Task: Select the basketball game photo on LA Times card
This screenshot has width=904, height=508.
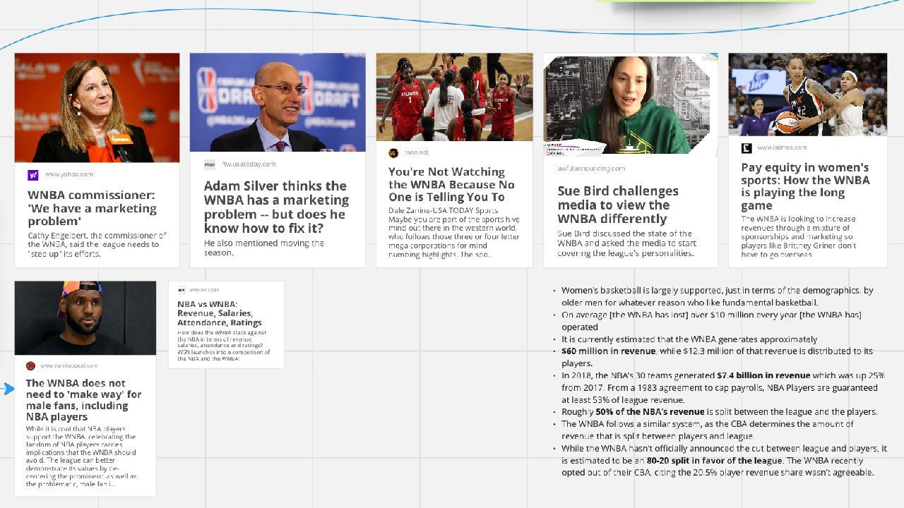Action: [808, 95]
